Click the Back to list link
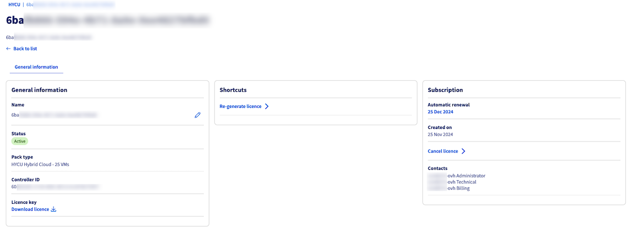 pyautogui.click(x=25, y=49)
